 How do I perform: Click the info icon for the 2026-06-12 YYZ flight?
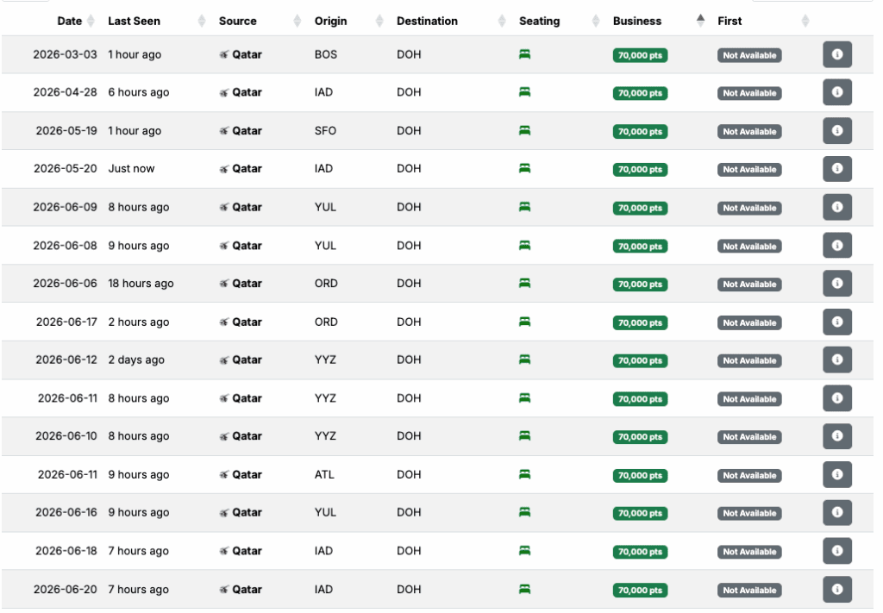(x=837, y=360)
